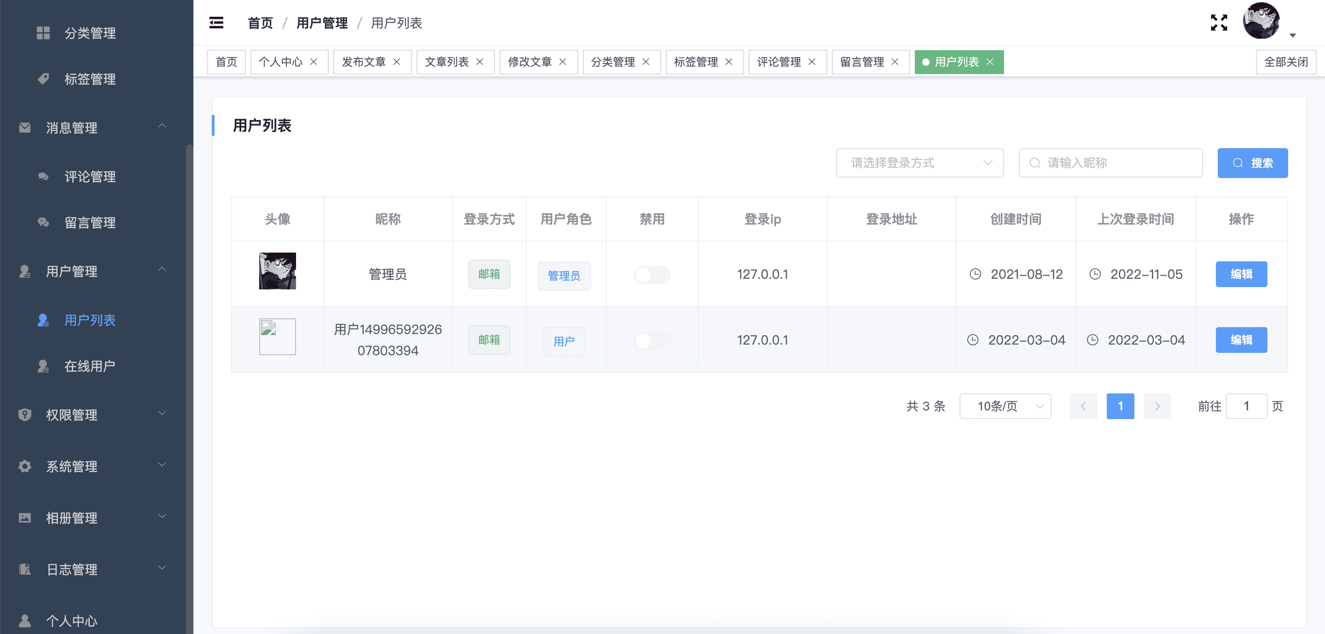1325x634 pixels.
Task: Click 编辑 for 用户1499659292607803394 row
Action: tap(1241, 340)
